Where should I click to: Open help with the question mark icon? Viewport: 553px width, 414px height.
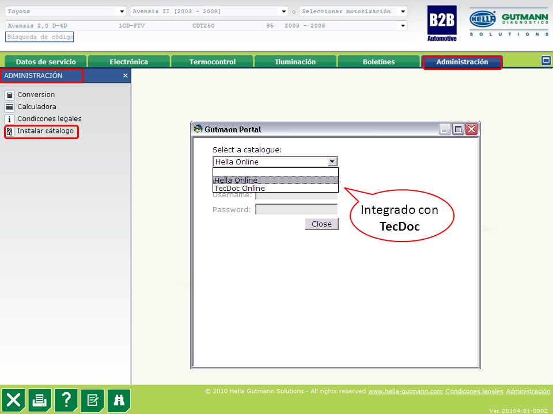[66, 400]
